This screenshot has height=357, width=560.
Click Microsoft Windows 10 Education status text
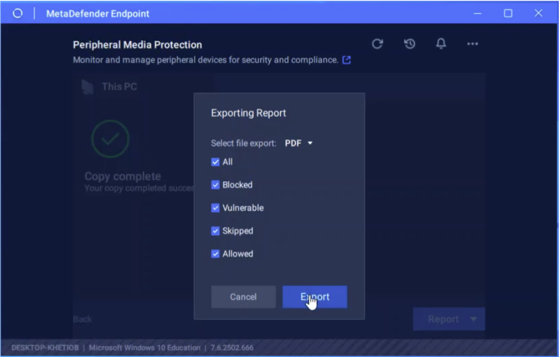[144, 348]
